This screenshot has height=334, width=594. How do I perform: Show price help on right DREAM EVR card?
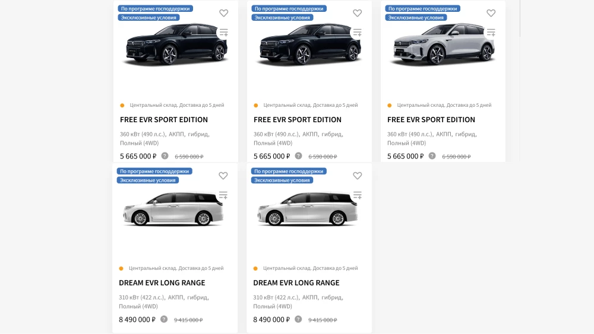click(298, 319)
